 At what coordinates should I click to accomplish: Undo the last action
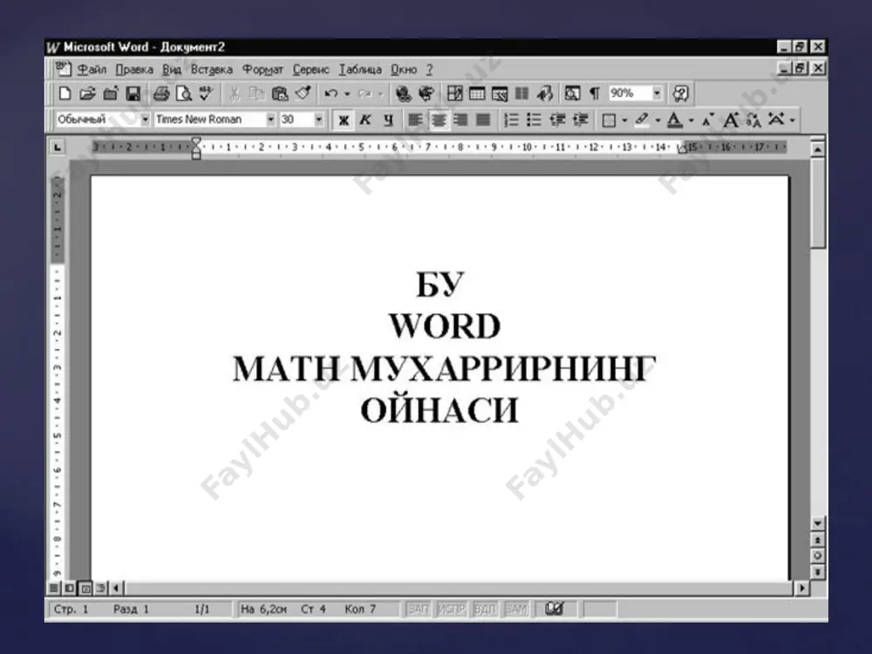(330, 93)
